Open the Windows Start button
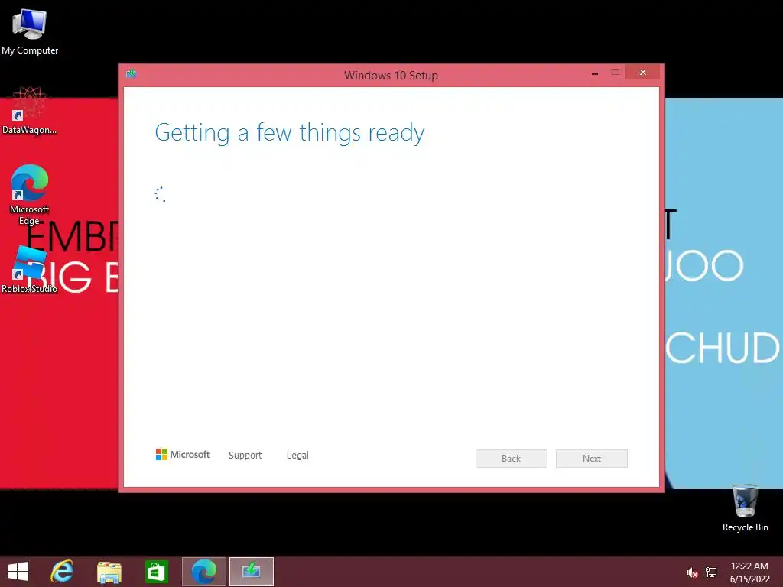The image size is (783, 587). click(x=18, y=572)
